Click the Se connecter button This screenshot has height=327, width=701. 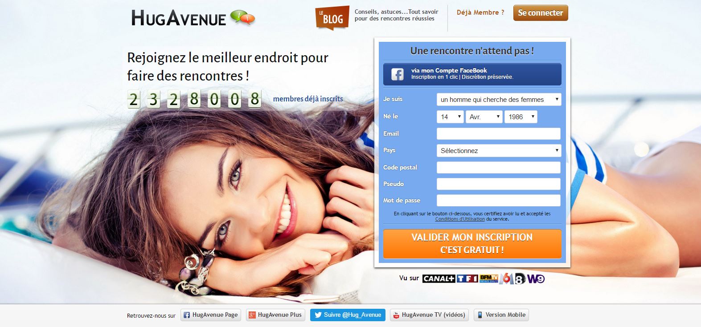[541, 13]
